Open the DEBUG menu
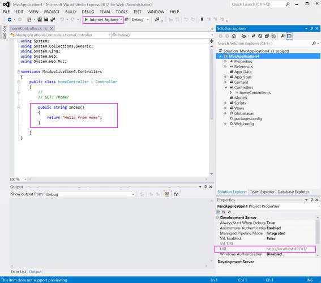 [88, 12]
